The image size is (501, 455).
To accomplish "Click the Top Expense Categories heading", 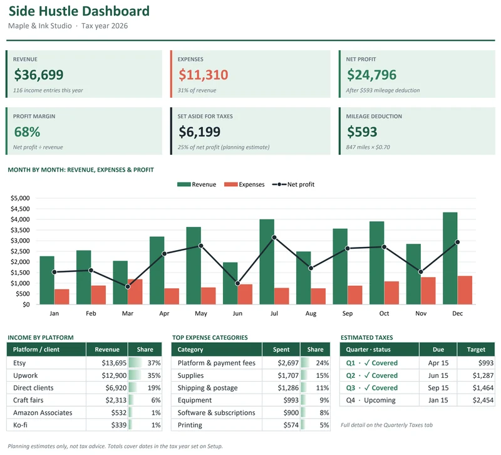I will tap(210, 338).
